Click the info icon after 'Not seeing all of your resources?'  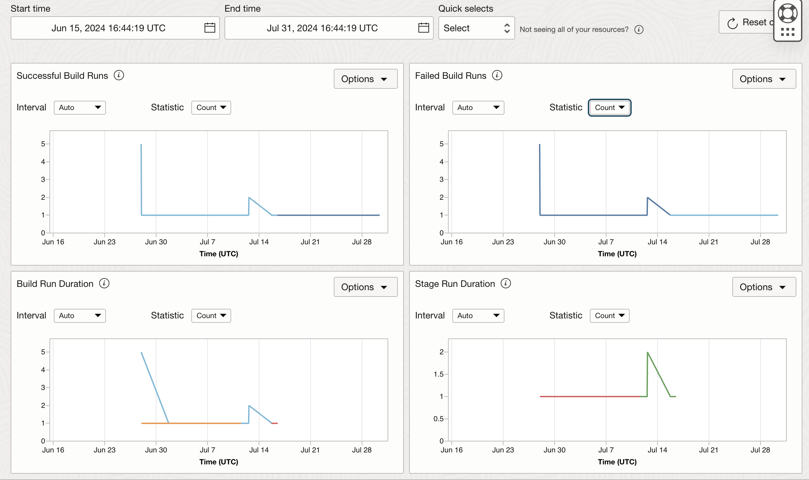pos(638,29)
